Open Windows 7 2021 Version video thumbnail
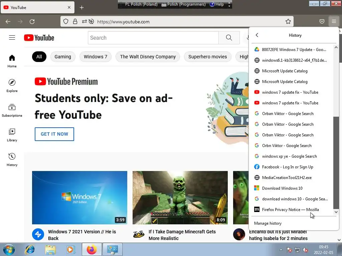 tap(79, 197)
